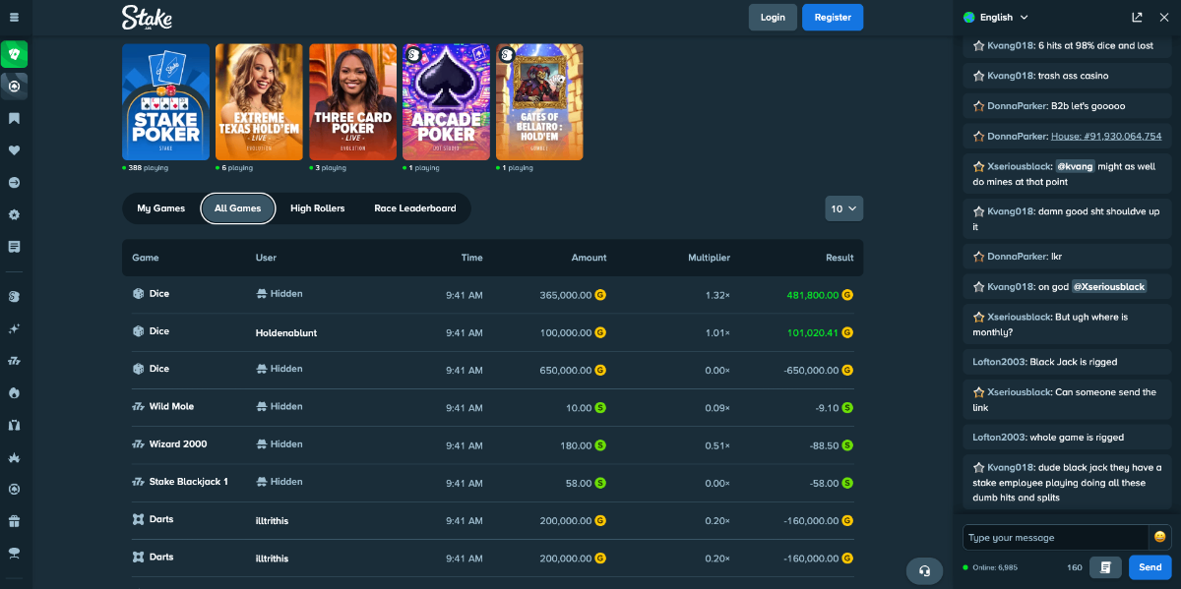Open the bets list document icon in the sidebar

coord(14,246)
